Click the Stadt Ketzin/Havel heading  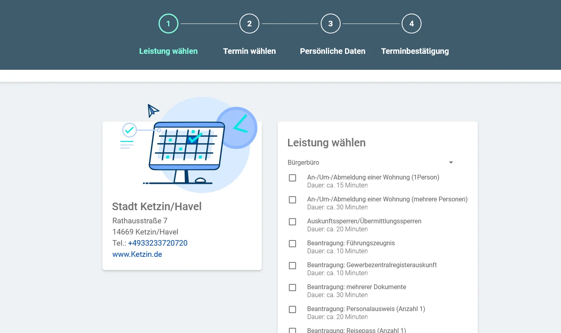pyautogui.click(x=157, y=206)
